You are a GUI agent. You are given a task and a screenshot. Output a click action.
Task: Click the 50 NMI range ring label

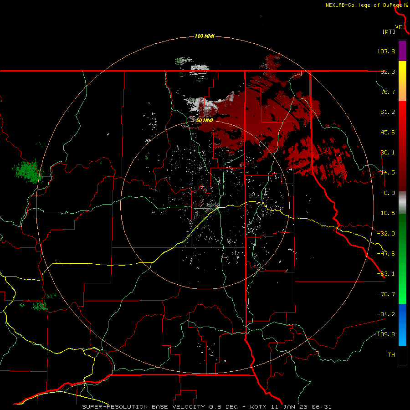(x=205, y=120)
